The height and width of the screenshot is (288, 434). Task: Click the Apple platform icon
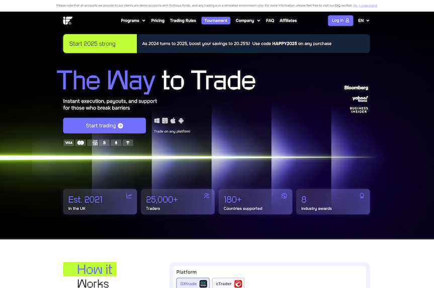point(173,121)
